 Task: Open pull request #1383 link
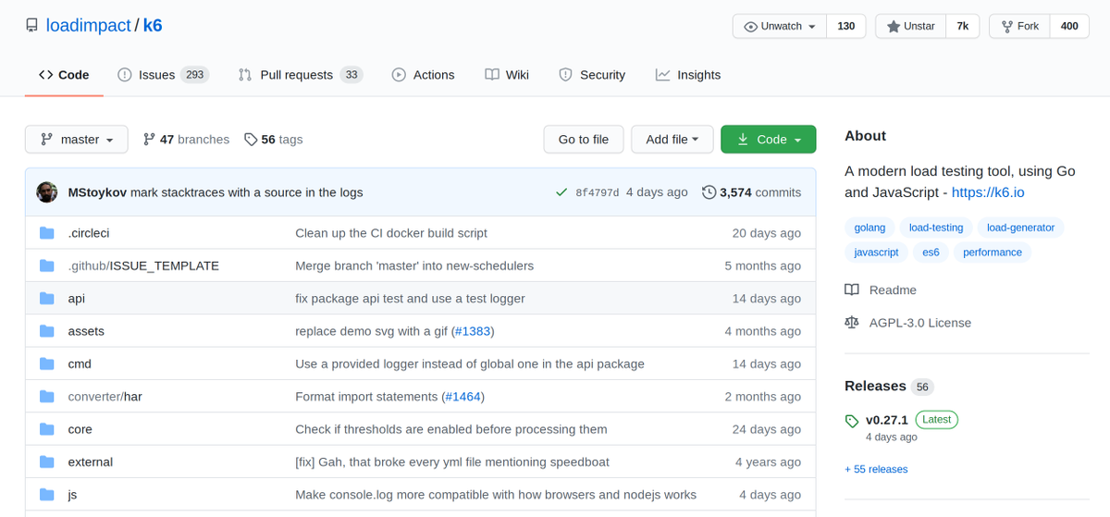pyautogui.click(x=473, y=331)
